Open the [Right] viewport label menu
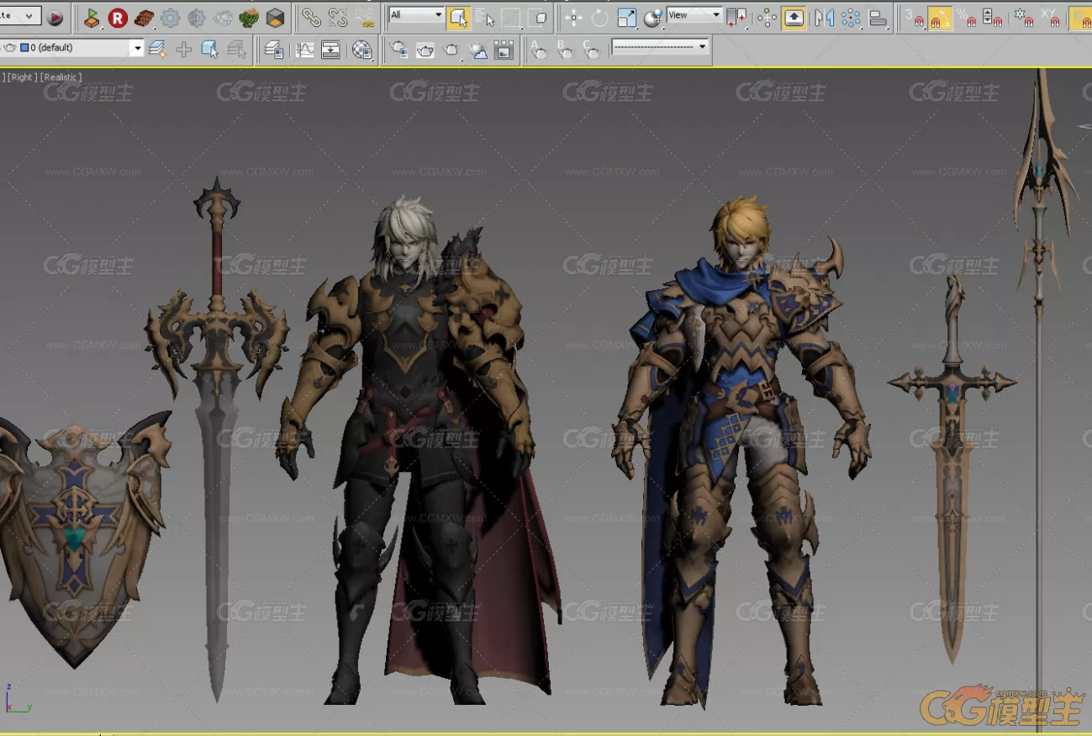This screenshot has width=1092, height=736. [x=21, y=77]
